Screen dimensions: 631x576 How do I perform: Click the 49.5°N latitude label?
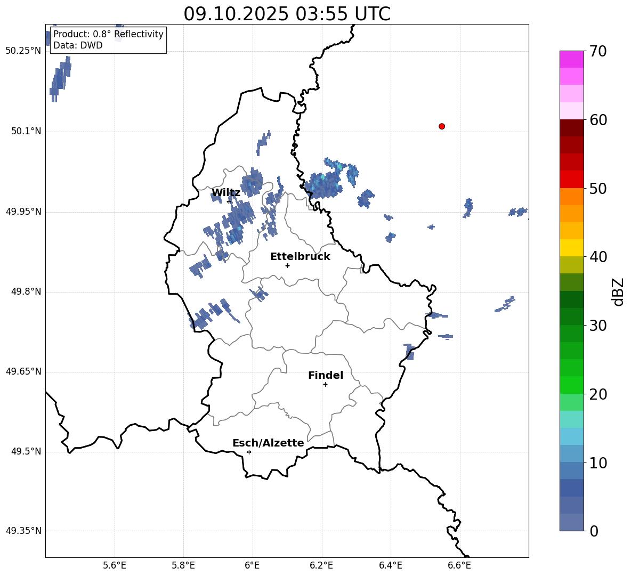(26, 451)
